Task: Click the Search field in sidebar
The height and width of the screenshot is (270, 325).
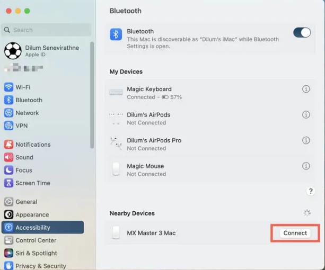Action: point(46,30)
